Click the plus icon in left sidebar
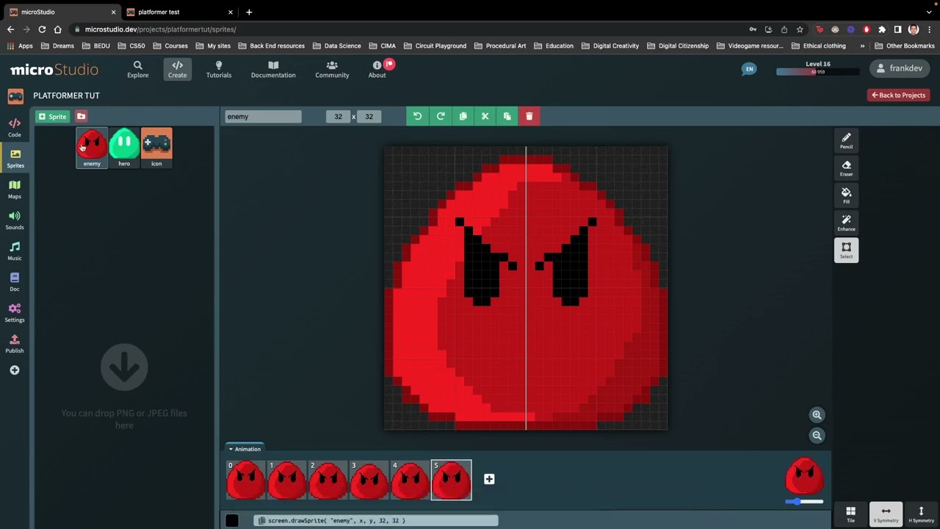The height and width of the screenshot is (529, 940). [15, 370]
